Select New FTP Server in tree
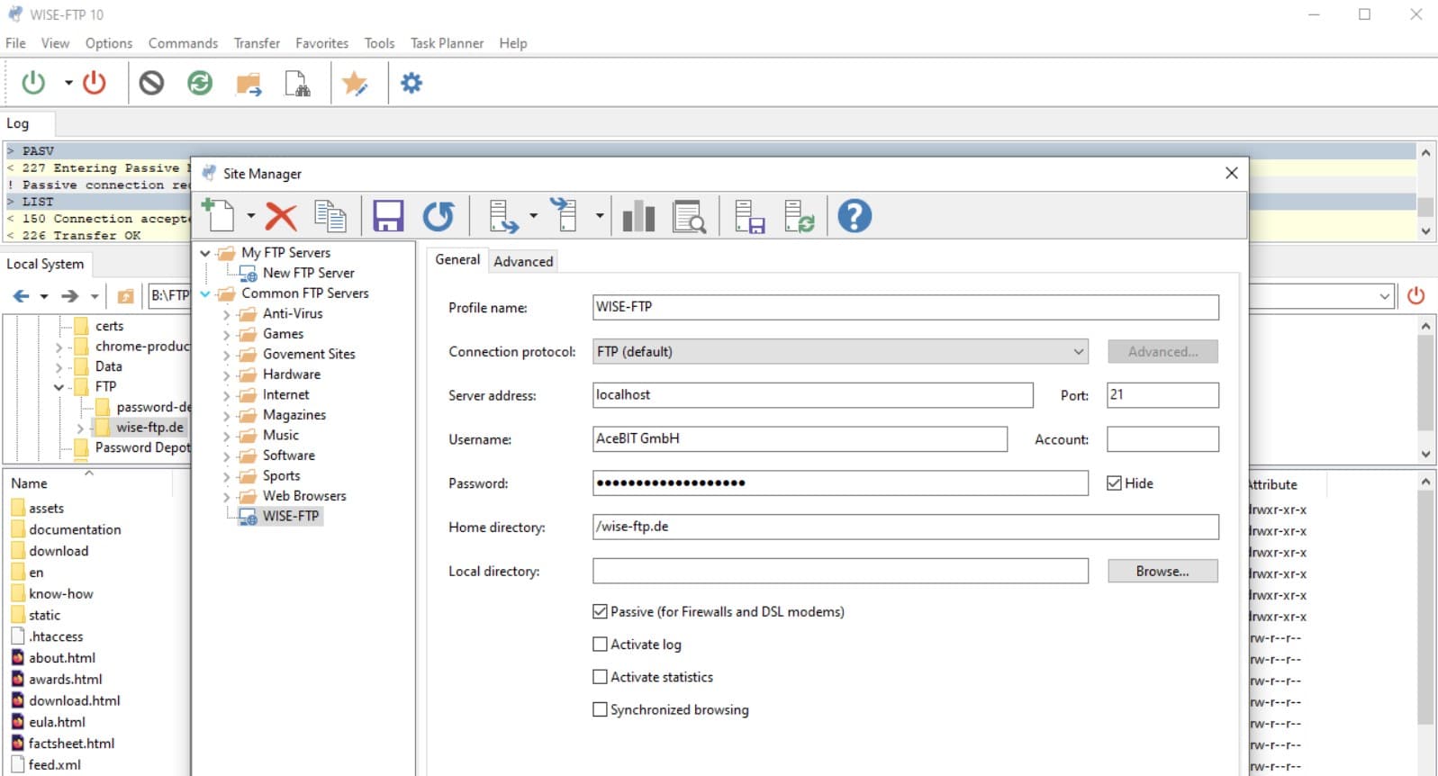Image resolution: width=1438 pixels, height=776 pixels. 308,273
